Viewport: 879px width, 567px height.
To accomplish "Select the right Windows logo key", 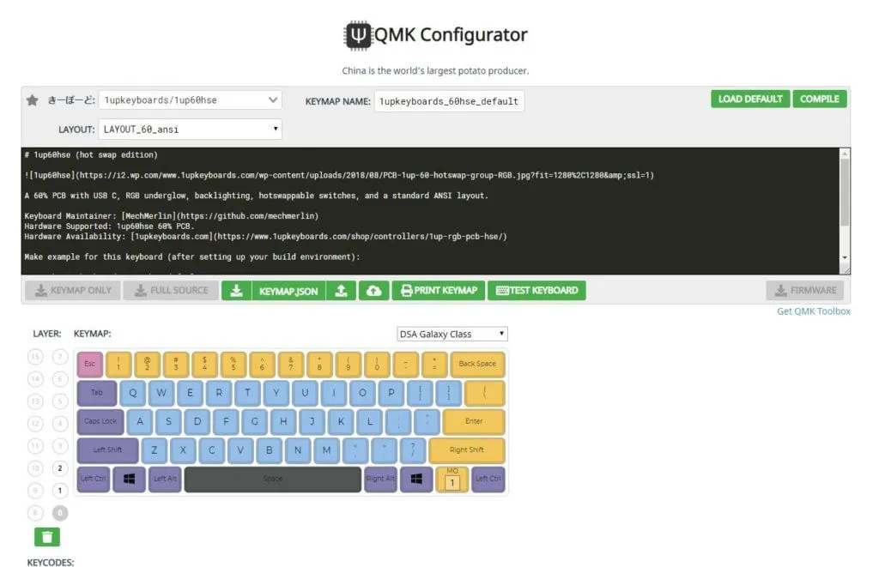I will point(416,479).
